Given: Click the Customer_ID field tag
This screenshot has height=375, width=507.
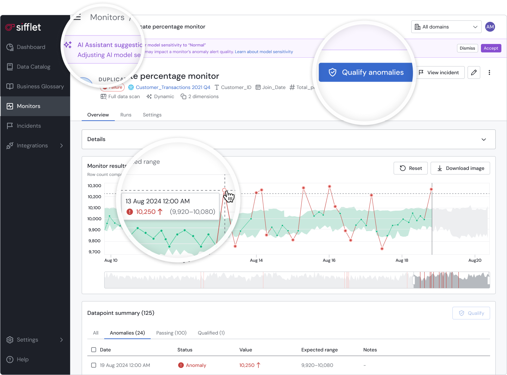Looking at the screenshot, I should point(233,87).
